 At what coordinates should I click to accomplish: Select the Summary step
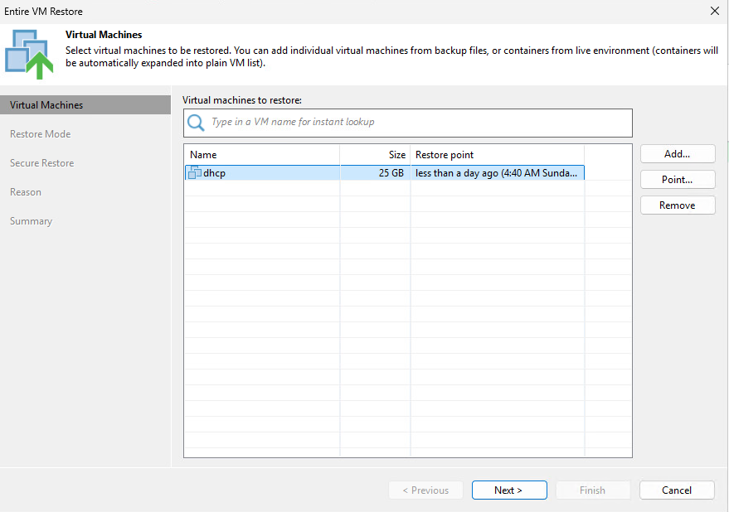(x=31, y=220)
